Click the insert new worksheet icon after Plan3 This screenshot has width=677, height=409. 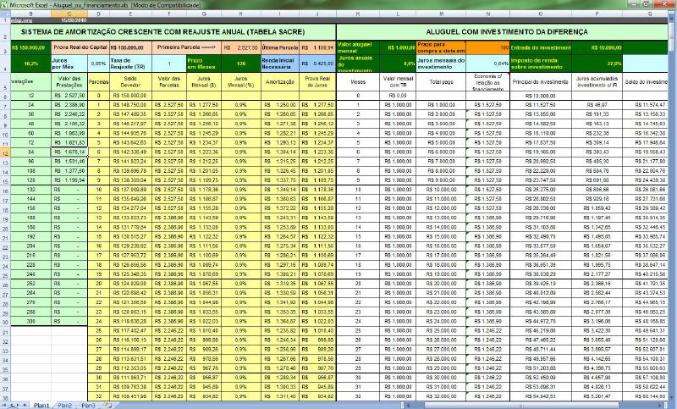click(108, 406)
